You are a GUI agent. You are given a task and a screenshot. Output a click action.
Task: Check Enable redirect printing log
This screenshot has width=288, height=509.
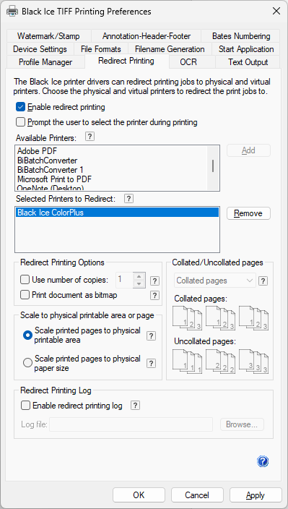click(25, 405)
